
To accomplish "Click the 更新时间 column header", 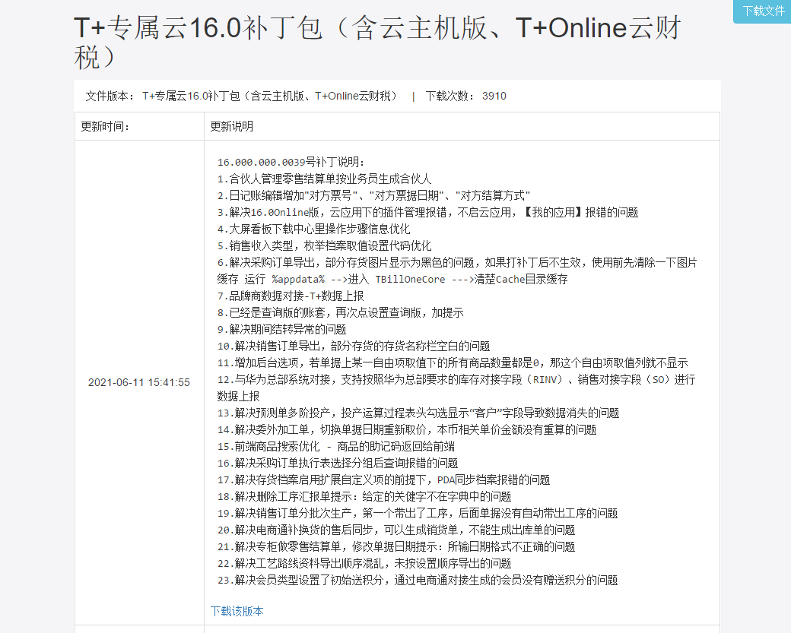I will click(x=105, y=126).
